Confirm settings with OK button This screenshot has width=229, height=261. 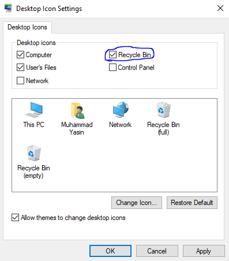pyautogui.click(x=110, y=251)
